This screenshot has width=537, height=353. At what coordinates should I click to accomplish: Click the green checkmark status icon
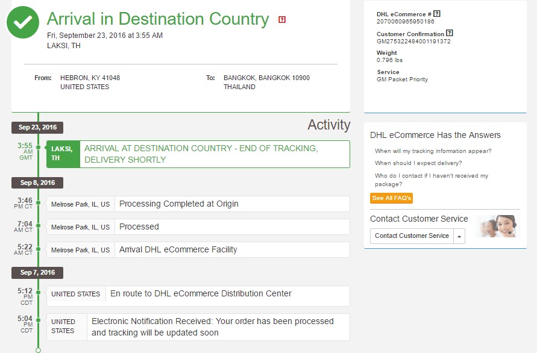click(23, 22)
